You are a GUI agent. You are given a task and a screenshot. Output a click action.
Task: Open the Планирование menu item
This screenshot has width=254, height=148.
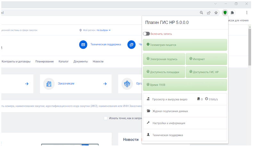(x=45, y=61)
